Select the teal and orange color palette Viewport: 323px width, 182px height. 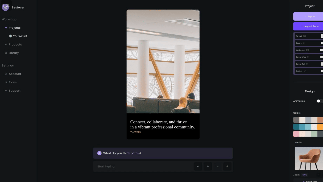(x=308, y=127)
